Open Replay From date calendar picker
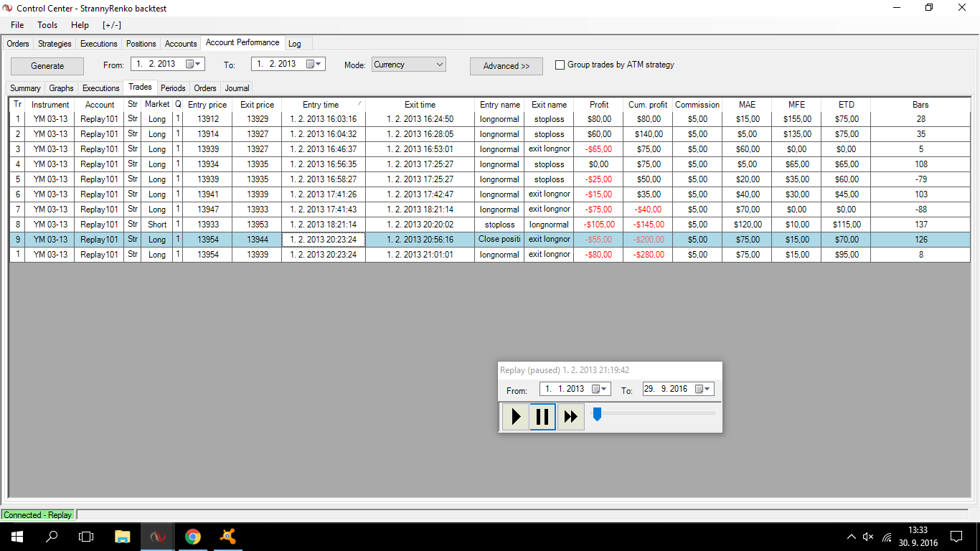This screenshot has height=551, width=980. 600,389
